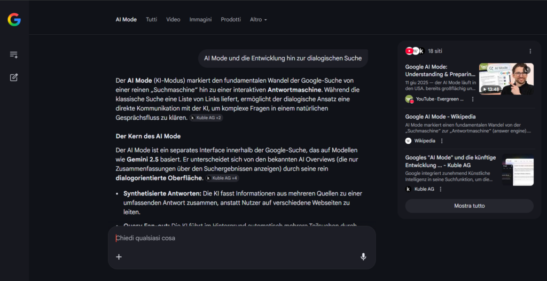Screen dimensions: 547x281
Task: Click the plus attachment icon
Action: pos(119,257)
